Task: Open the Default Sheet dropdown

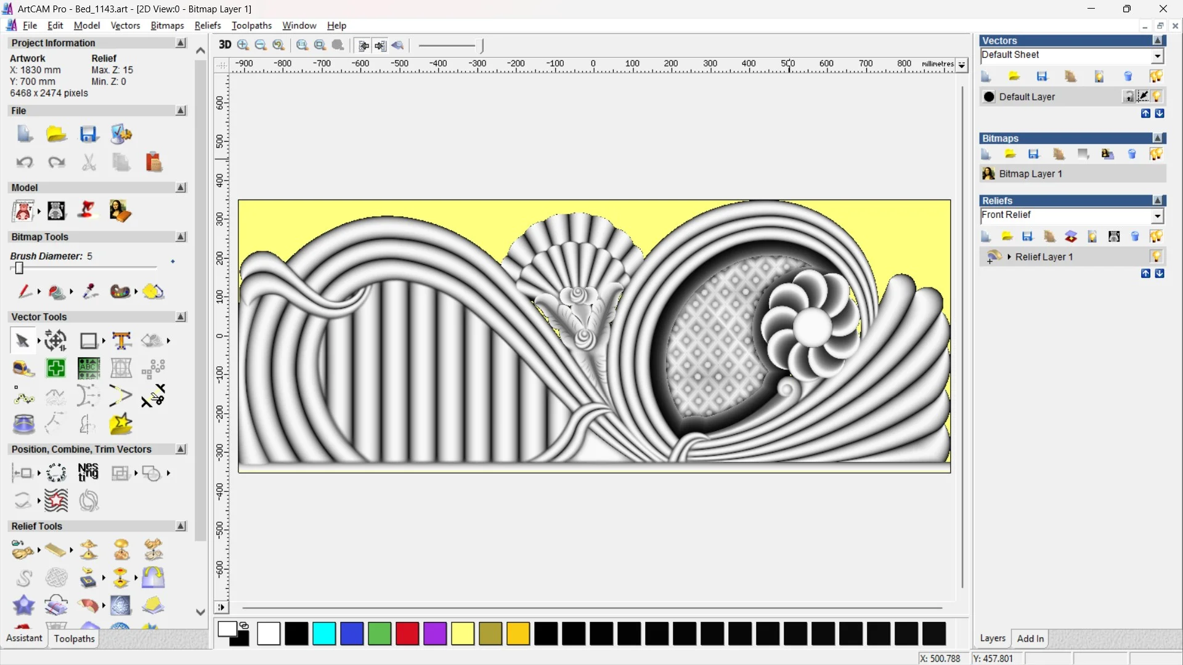Action: coord(1157,56)
